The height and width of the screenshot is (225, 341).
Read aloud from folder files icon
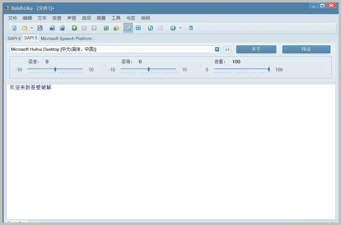pos(116,28)
